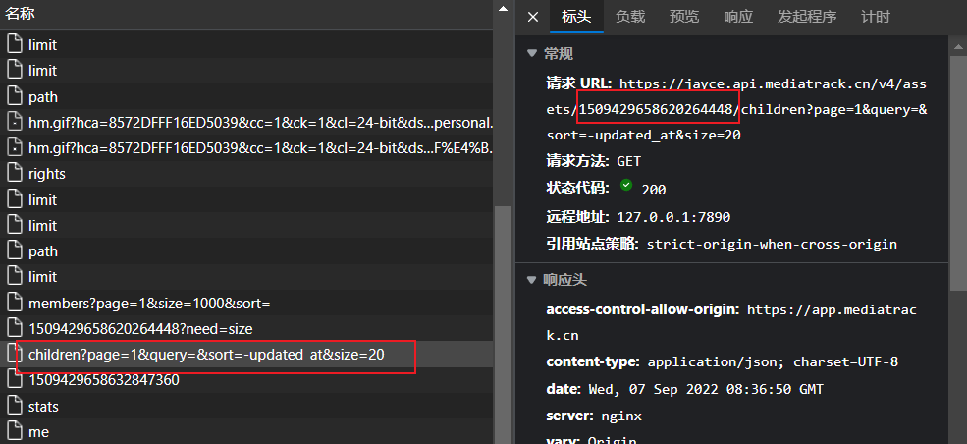967x444 pixels.
Task: Select the first hm.gif image request
Action: pyautogui.click(x=260, y=123)
